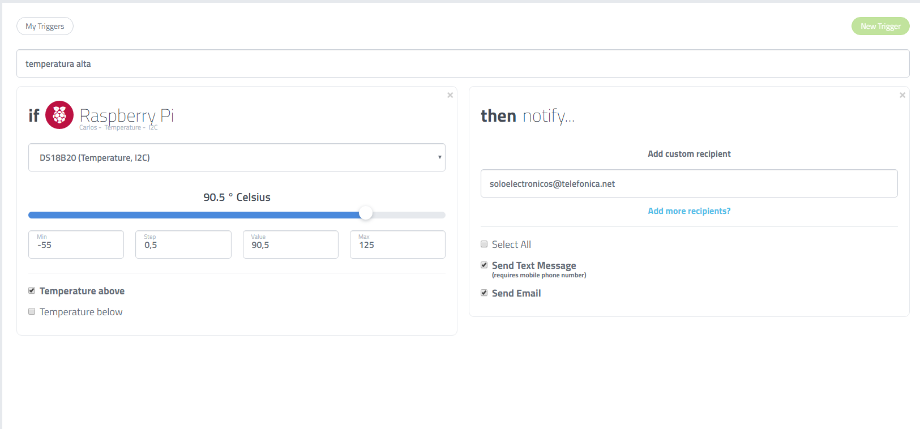The image size is (920, 429).
Task: Click the 'Raspberry Pi' device title
Action: tap(126, 115)
